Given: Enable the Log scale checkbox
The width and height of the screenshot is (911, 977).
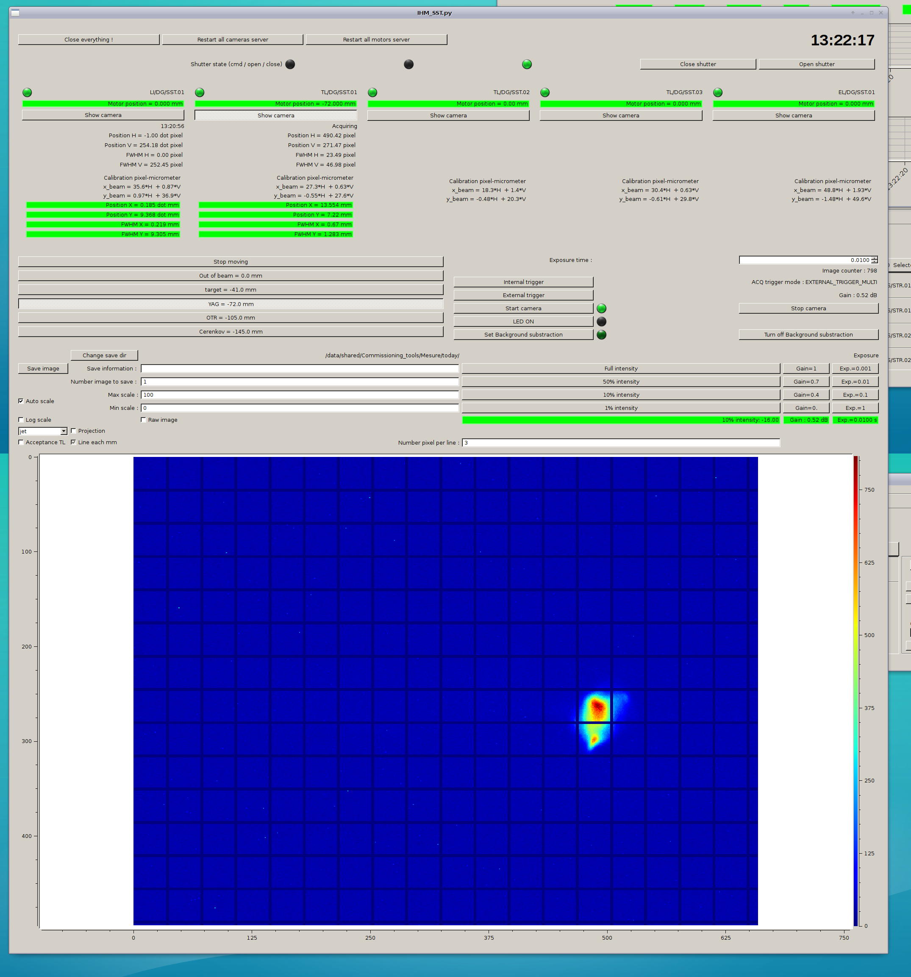Looking at the screenshot, I should point(21,420).
